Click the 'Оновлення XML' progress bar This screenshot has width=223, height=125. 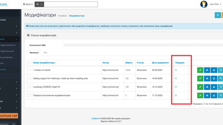143,45
